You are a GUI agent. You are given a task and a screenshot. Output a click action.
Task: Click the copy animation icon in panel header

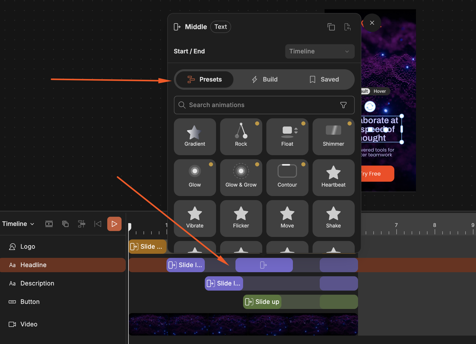[x=331, y=27]
